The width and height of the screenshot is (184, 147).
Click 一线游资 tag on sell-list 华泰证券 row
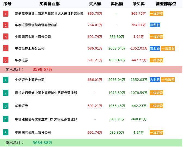(157, 106)
